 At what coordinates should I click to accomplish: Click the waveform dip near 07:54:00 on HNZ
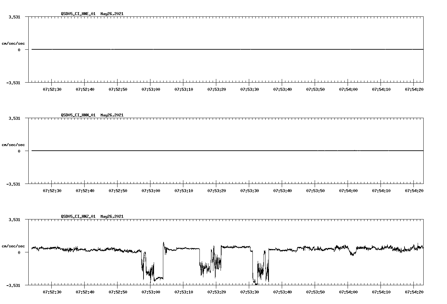point(352,254)
